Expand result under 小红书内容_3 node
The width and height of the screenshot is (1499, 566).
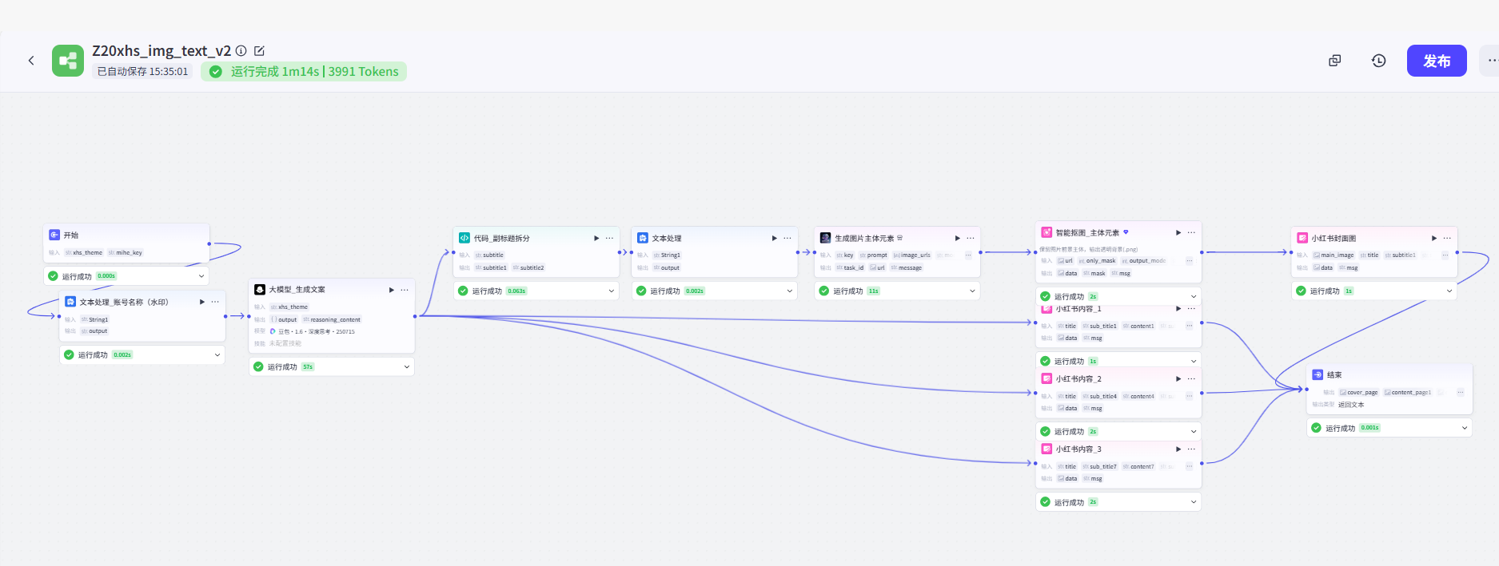(1194, 502)
